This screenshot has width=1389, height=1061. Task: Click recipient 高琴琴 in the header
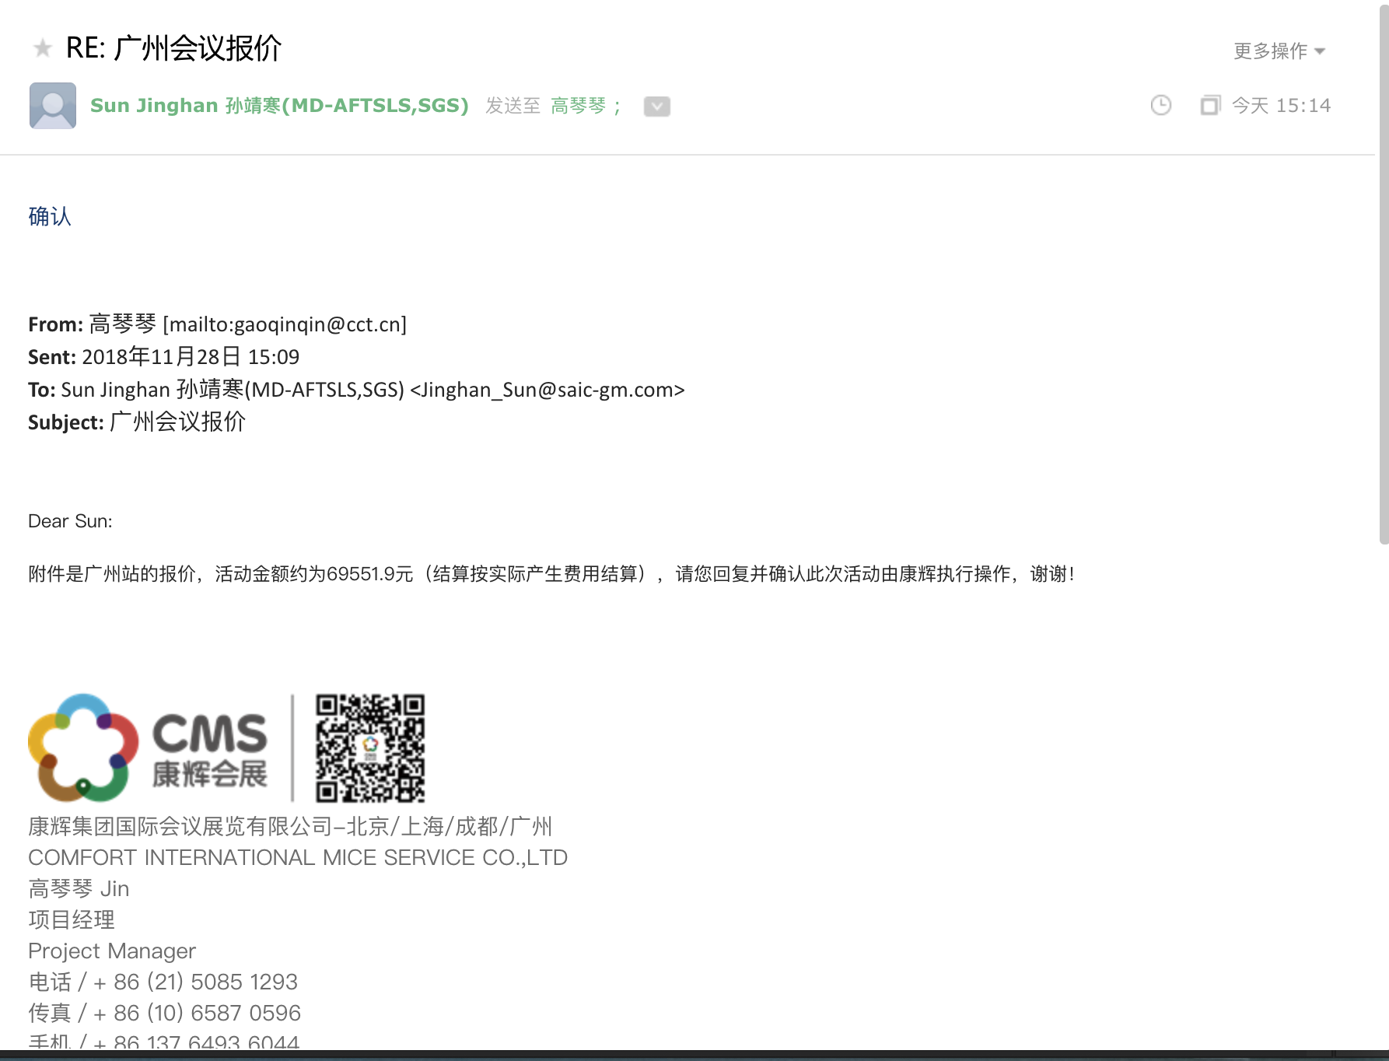[x=578, y=106]
